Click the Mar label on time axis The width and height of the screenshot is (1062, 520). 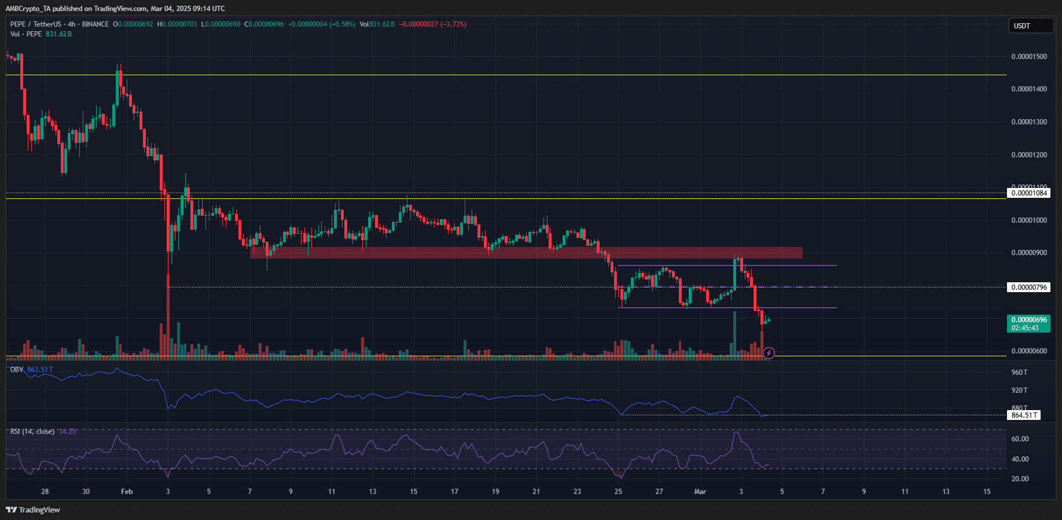click(700, 492)
